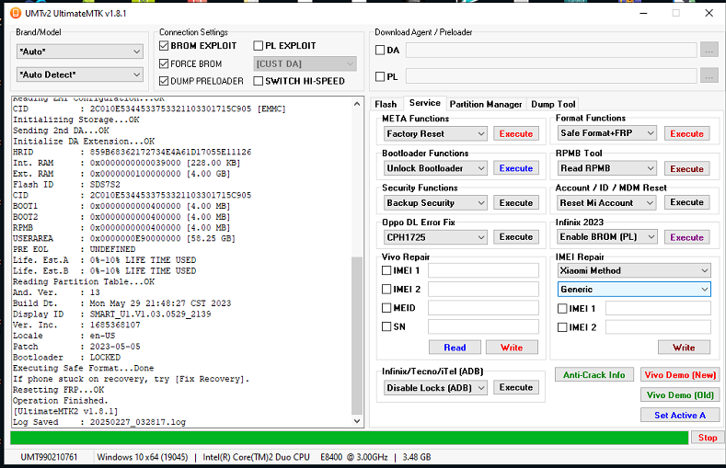Screen dimensions: 726x468
Task: Open Vivo Demo (New)
Action: pyautogui.click(x=680, y=374)
